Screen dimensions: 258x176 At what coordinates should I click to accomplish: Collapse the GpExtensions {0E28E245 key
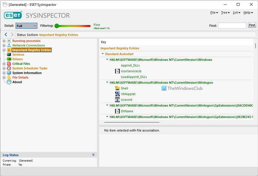[x=107, y=117]
